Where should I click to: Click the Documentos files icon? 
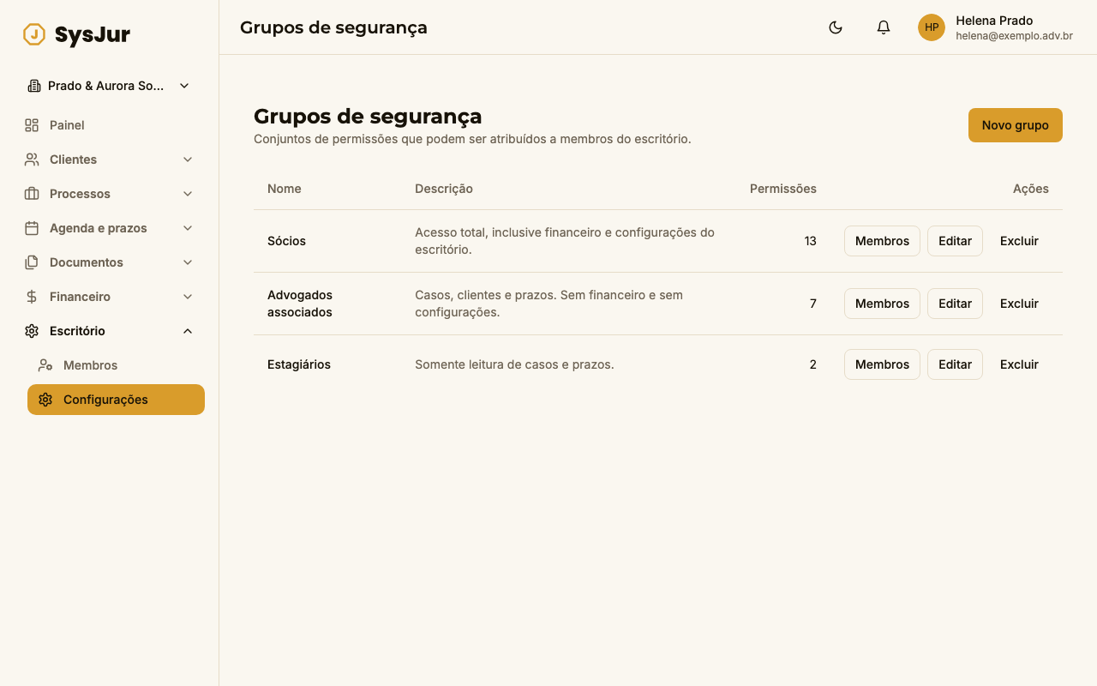[32, 262]
